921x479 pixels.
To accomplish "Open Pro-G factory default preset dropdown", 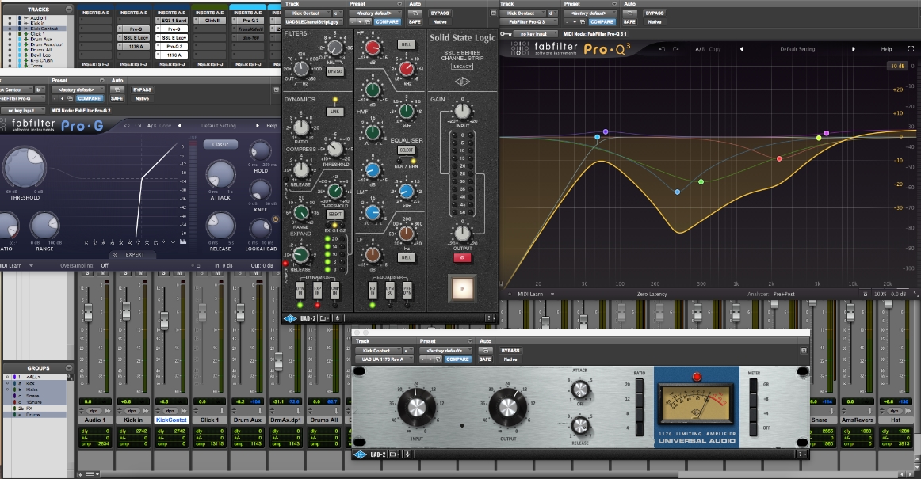I will pos(78,89).
